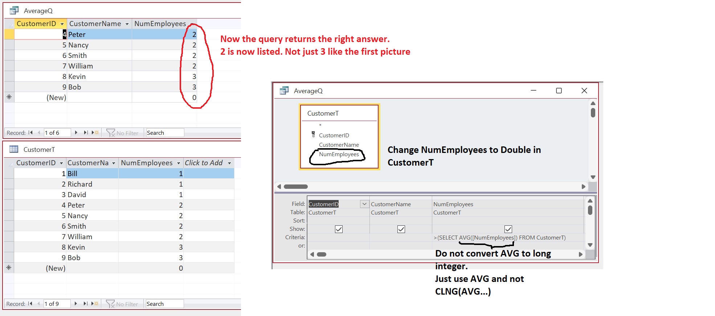Click down arrow of the query grid's vertical scrollbar
The image size is (715, 316).
pyautogui.click(x=590, y=245)
